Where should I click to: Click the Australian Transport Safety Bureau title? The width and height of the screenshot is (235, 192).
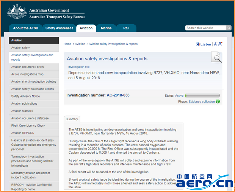[57, 17]
